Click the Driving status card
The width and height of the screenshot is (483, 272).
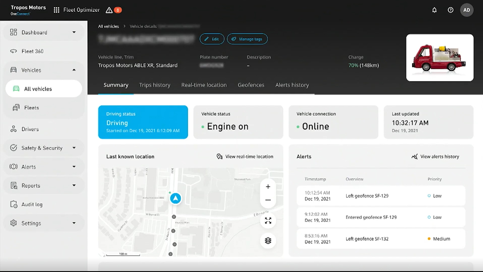(143, 122)
